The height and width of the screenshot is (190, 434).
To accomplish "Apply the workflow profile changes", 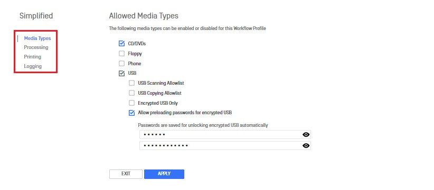I will [164, 174].
